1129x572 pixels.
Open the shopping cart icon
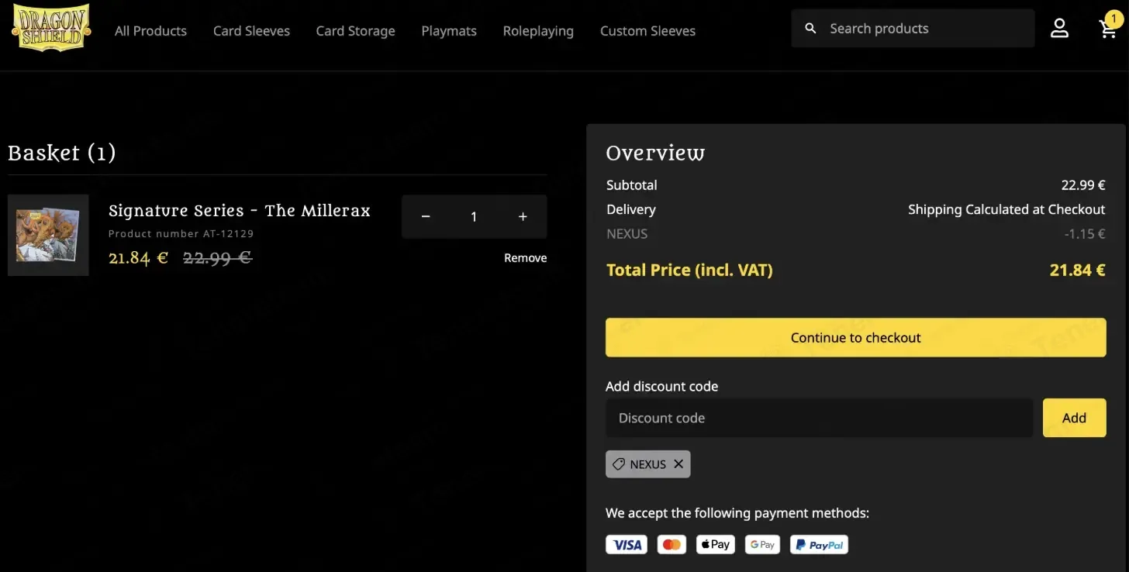coord(1108,29)
